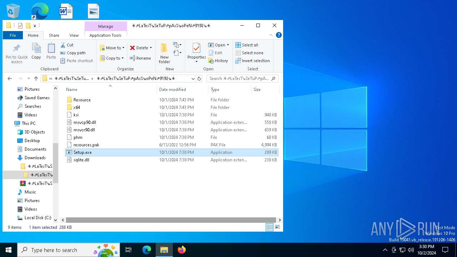Open the Word document desktop icon
Viewport: 457px width, 257px height.
pos(66,11)
